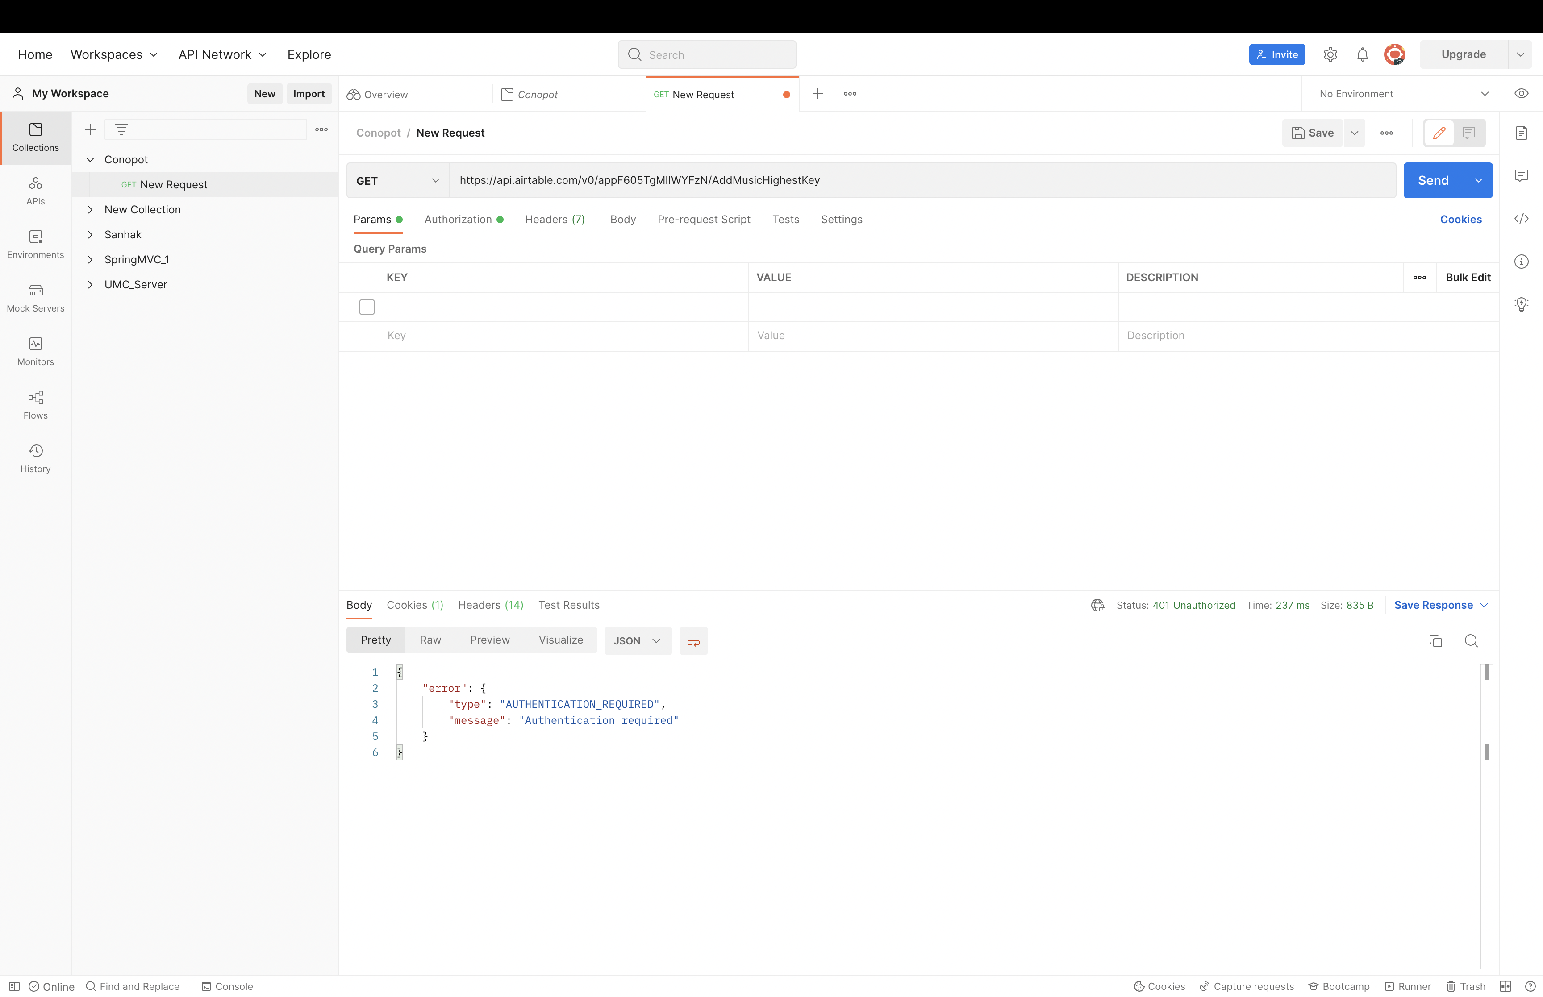The height and width of the screenshot is (997, 1543).
Task: Open the GET method dropdown
Action: click(397, 181)
